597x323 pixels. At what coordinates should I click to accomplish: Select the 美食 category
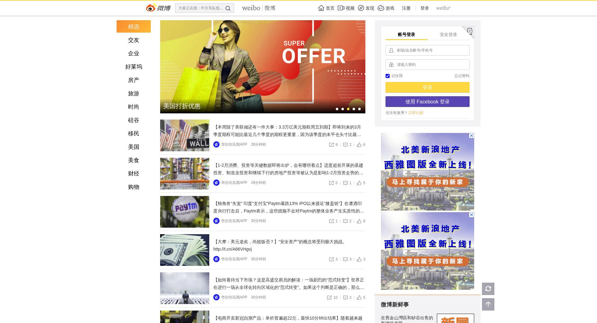click(134, 160)
